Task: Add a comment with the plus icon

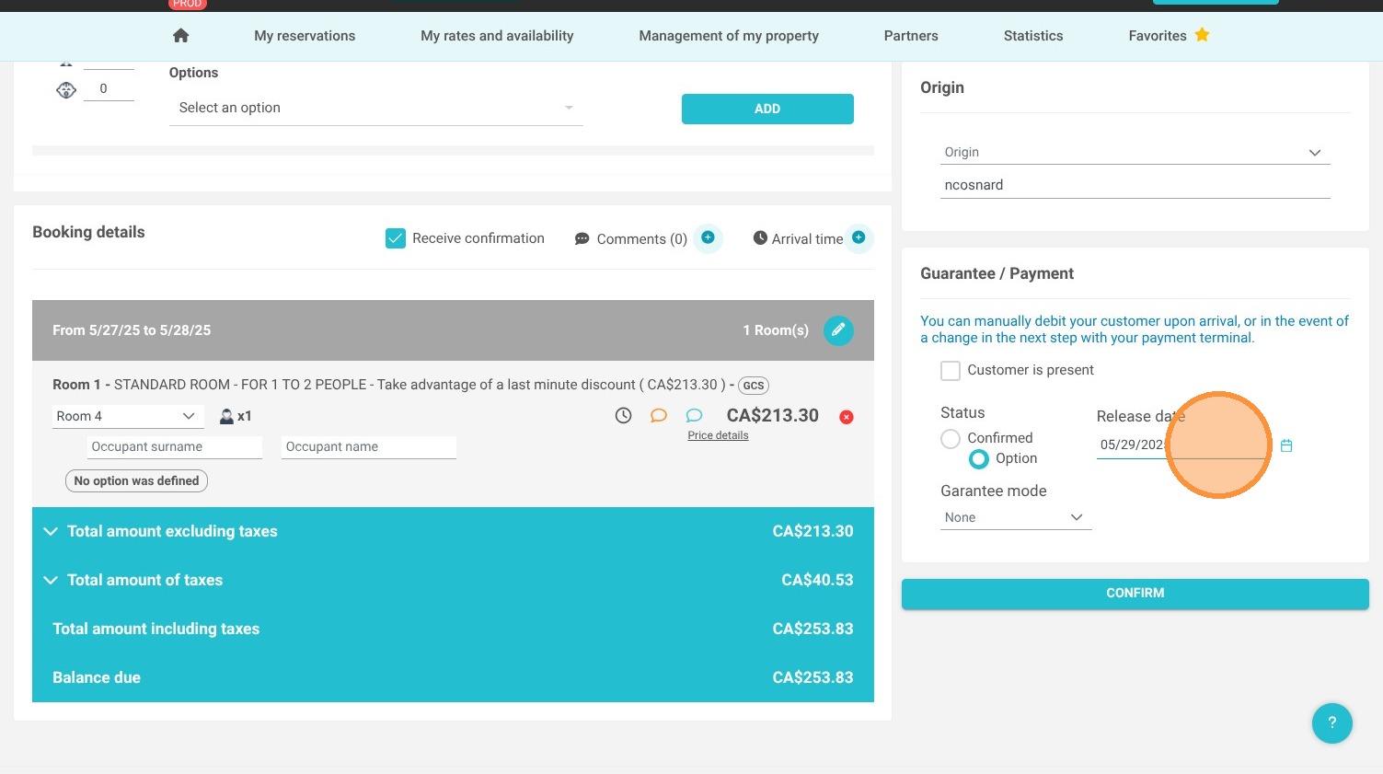Action: [x=708, y=237]
